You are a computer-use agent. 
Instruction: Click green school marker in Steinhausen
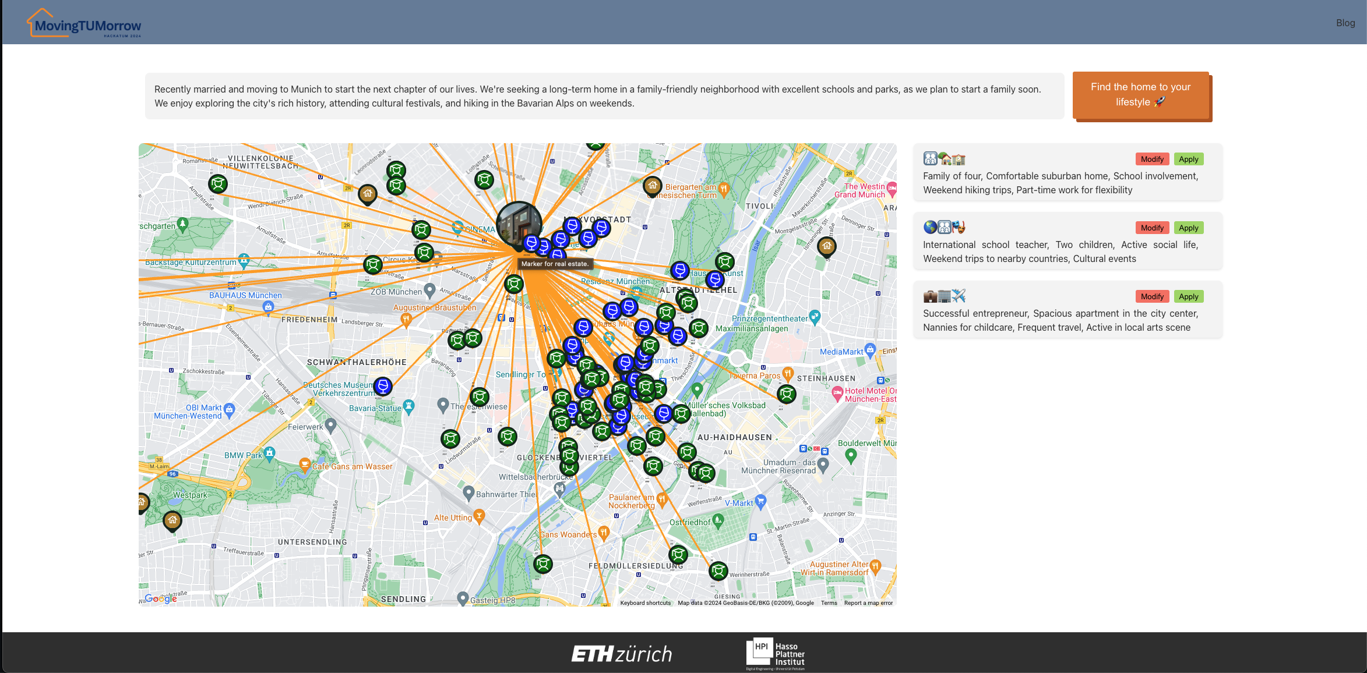[x=786, y=394]
